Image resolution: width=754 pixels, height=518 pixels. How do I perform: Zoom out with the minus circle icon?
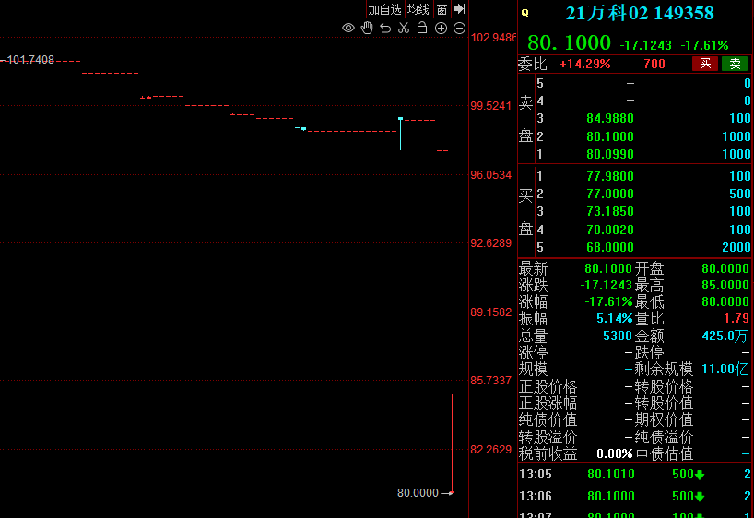tap(460, 29)
